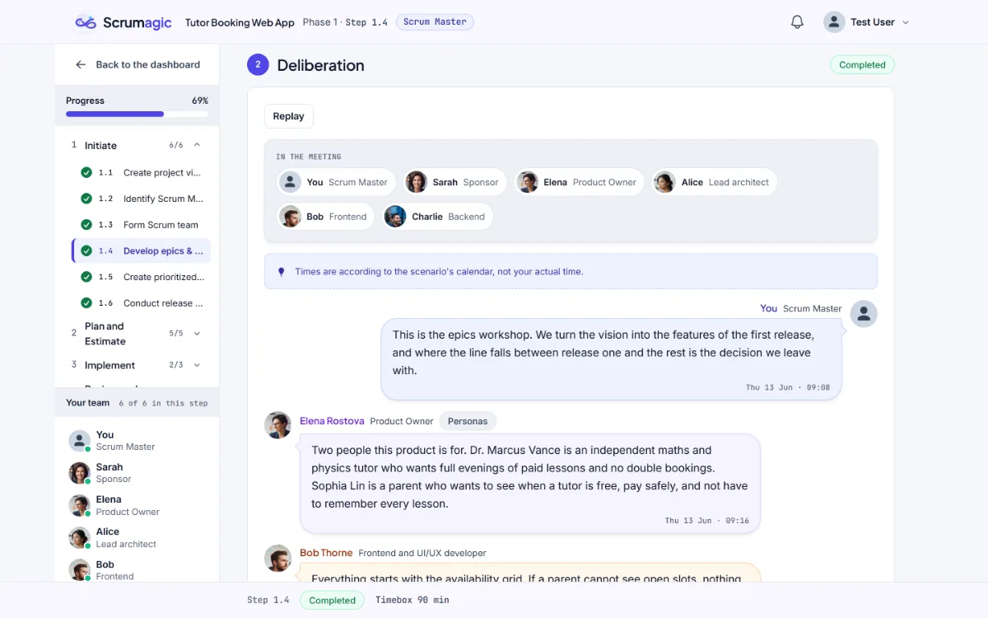Screen dimensions: 988x618
Task: Collapse the Initiate phase section
Action: (197, 145)
